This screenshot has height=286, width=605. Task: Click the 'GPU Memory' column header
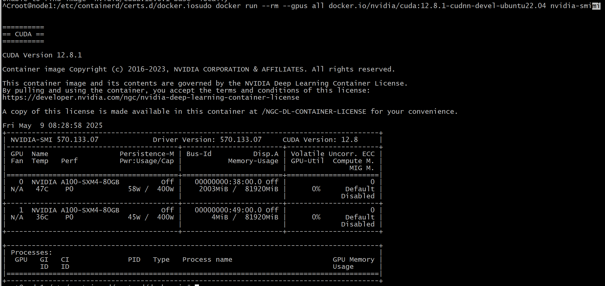pyautogui.click(x=353, y=260)
